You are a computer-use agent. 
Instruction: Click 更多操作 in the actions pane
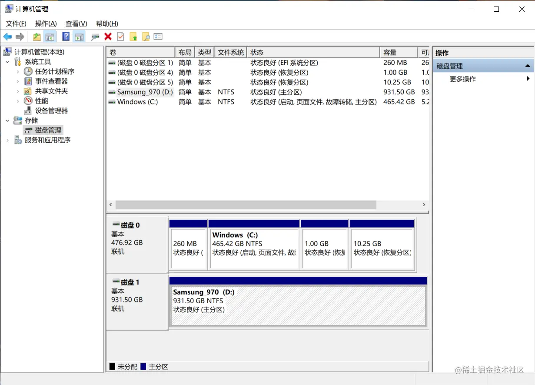[463, 79]
